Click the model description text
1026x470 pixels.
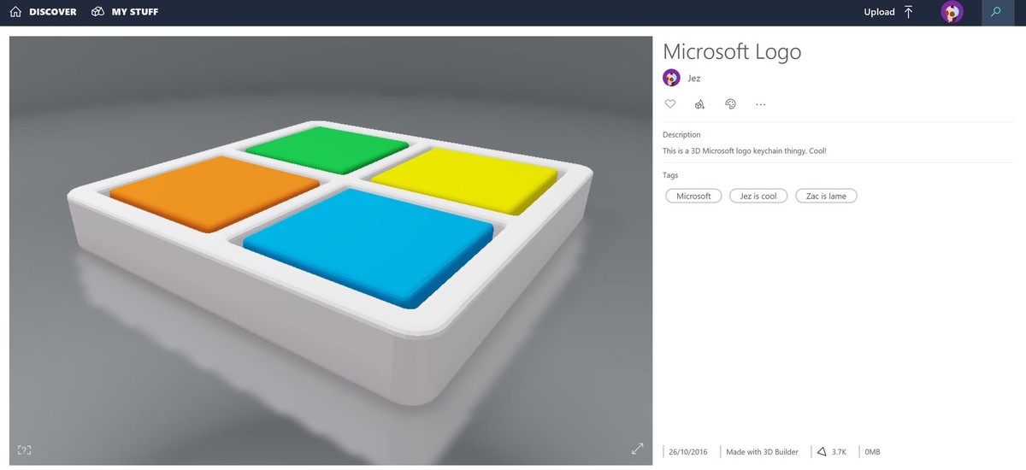(x=745, y=150)
